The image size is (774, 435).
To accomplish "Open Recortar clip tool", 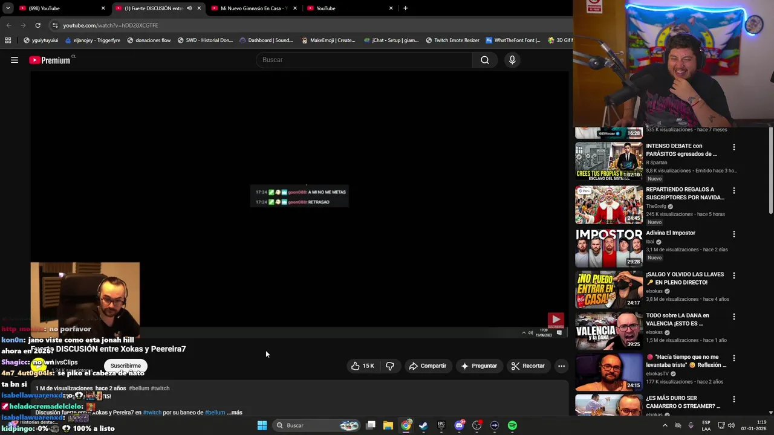I will 528,366.
